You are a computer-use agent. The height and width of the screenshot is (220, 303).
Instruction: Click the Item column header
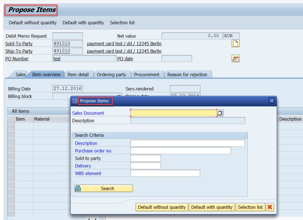20,119
